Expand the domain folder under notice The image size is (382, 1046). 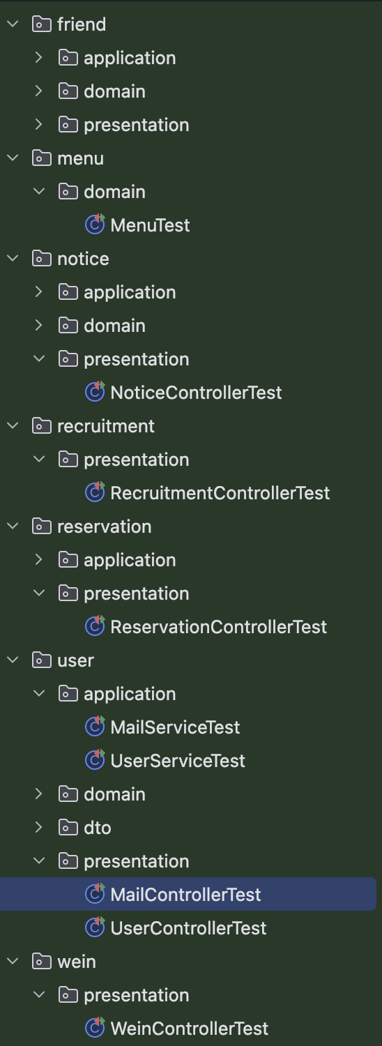click(x=39, y=326)
